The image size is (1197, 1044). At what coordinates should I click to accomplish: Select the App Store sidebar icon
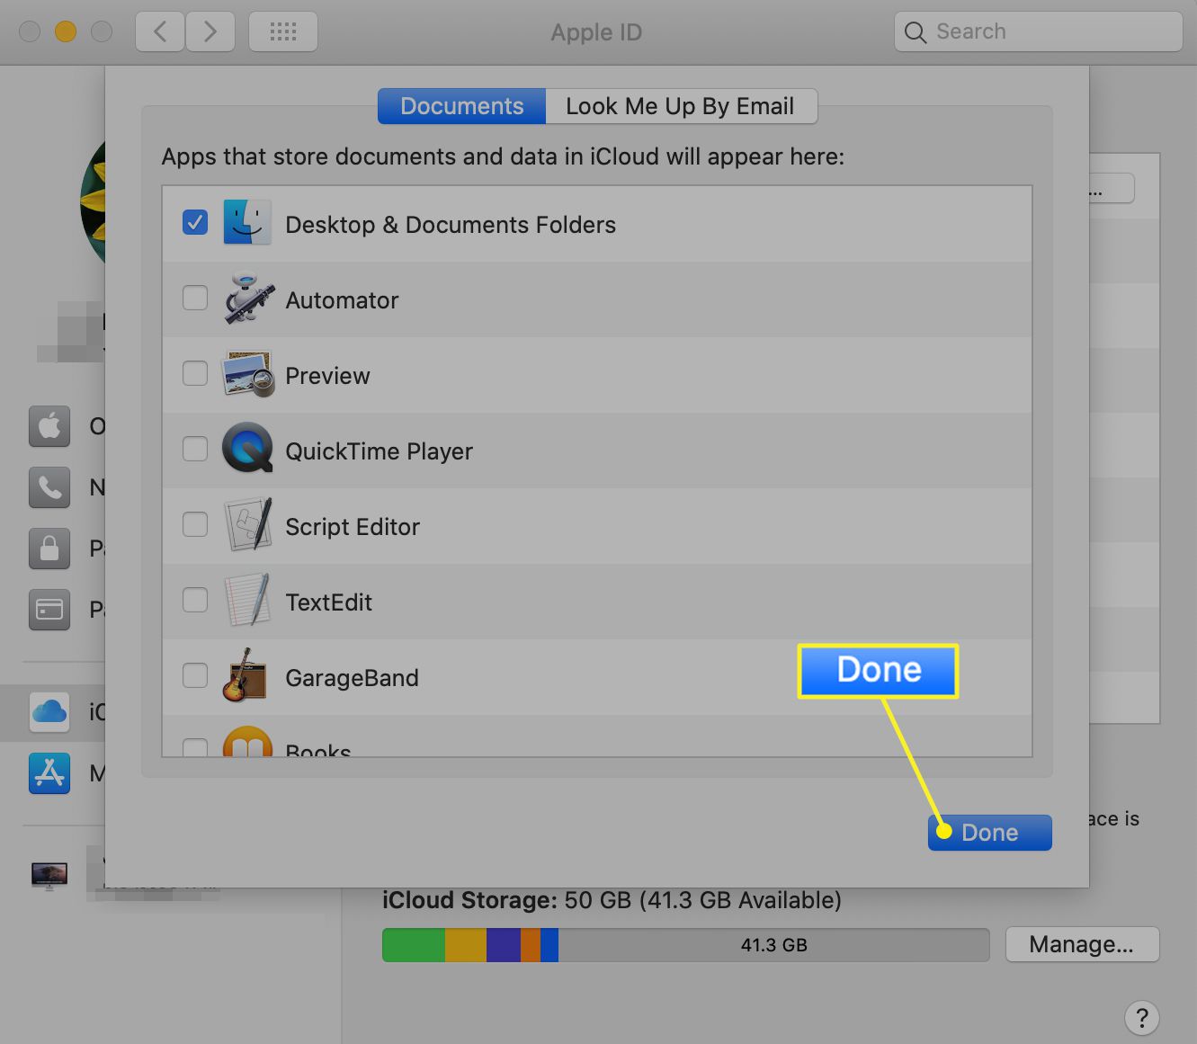(49, 773)
